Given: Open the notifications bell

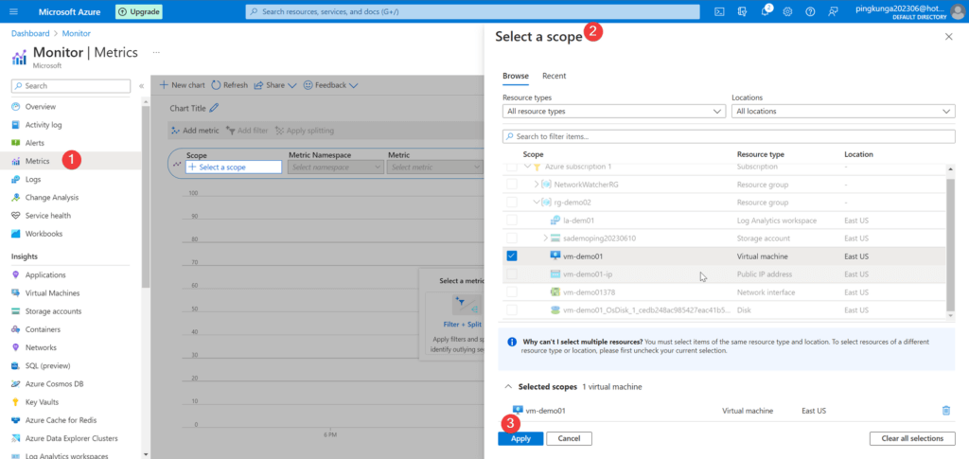Looking at the screenshot, I should pos(765,11).
